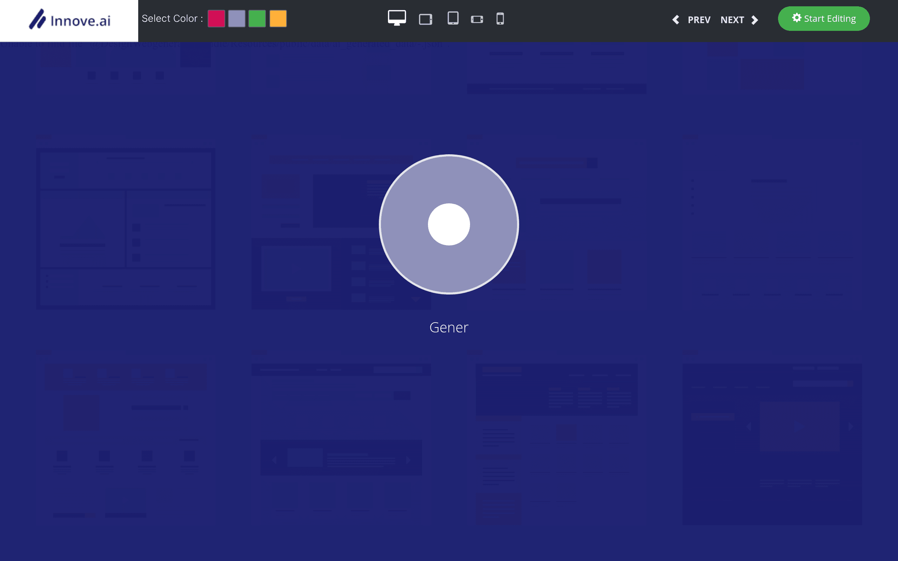Go to previous template via PREV

[699, 20]
